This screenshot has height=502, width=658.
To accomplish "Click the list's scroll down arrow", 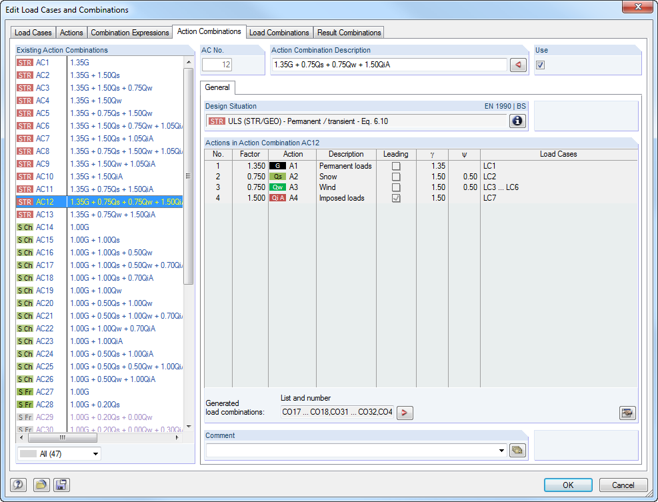I will [189, 427].
